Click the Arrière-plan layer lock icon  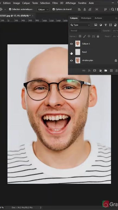click(116, 61)
